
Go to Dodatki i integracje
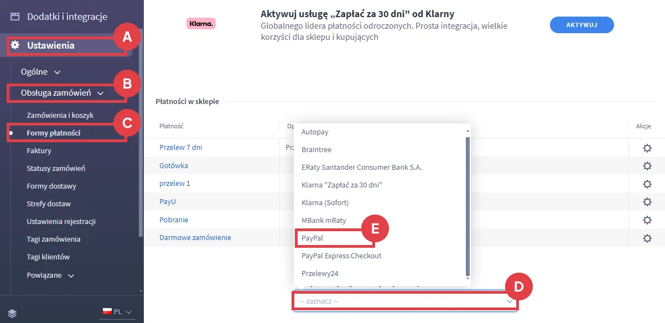pos(67,17)
